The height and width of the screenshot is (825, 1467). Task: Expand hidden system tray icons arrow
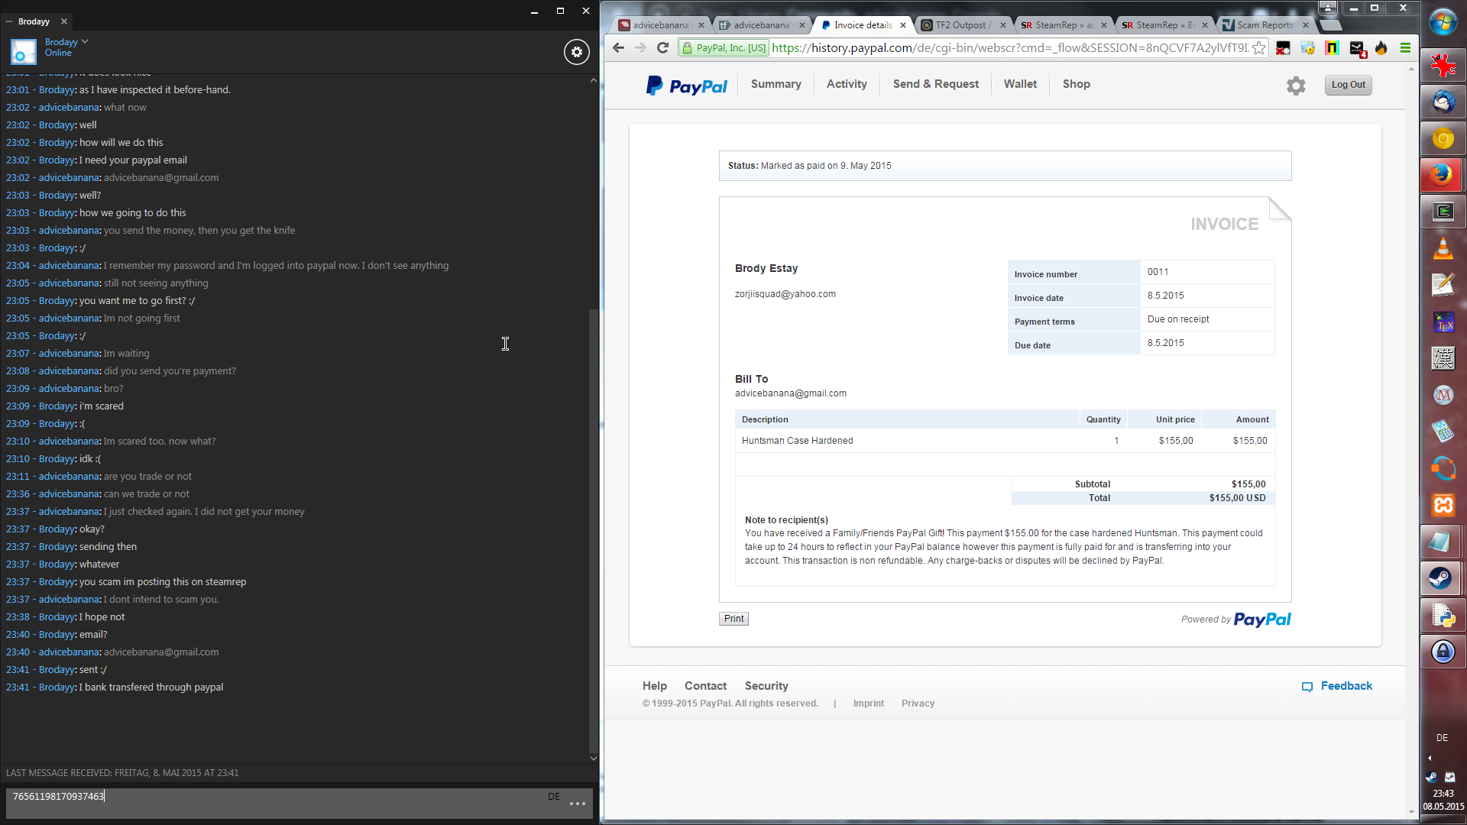tap(1430, 759)
